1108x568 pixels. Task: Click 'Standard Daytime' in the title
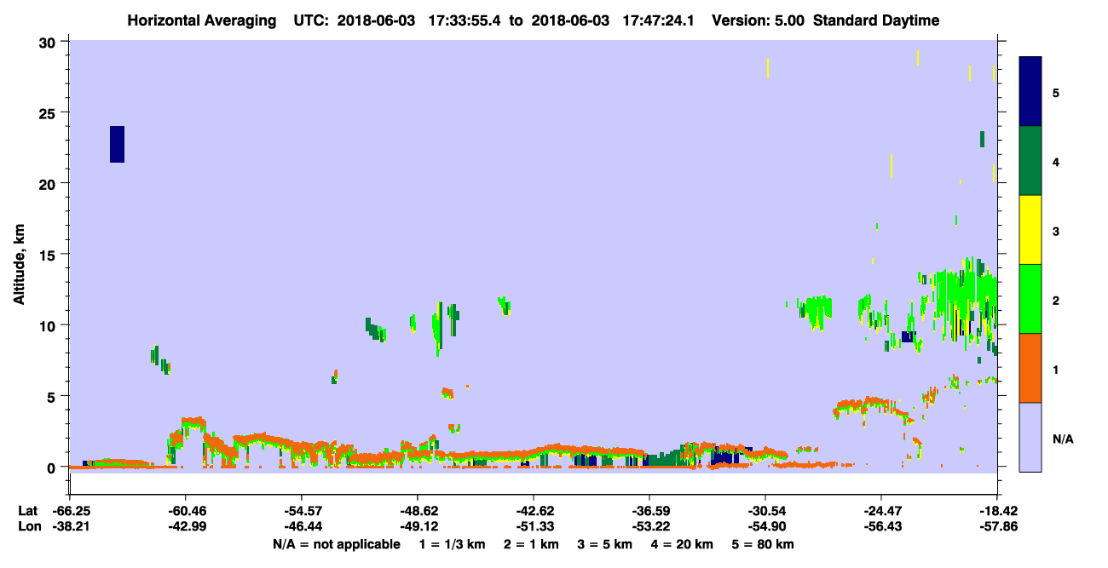pos(876,20)
